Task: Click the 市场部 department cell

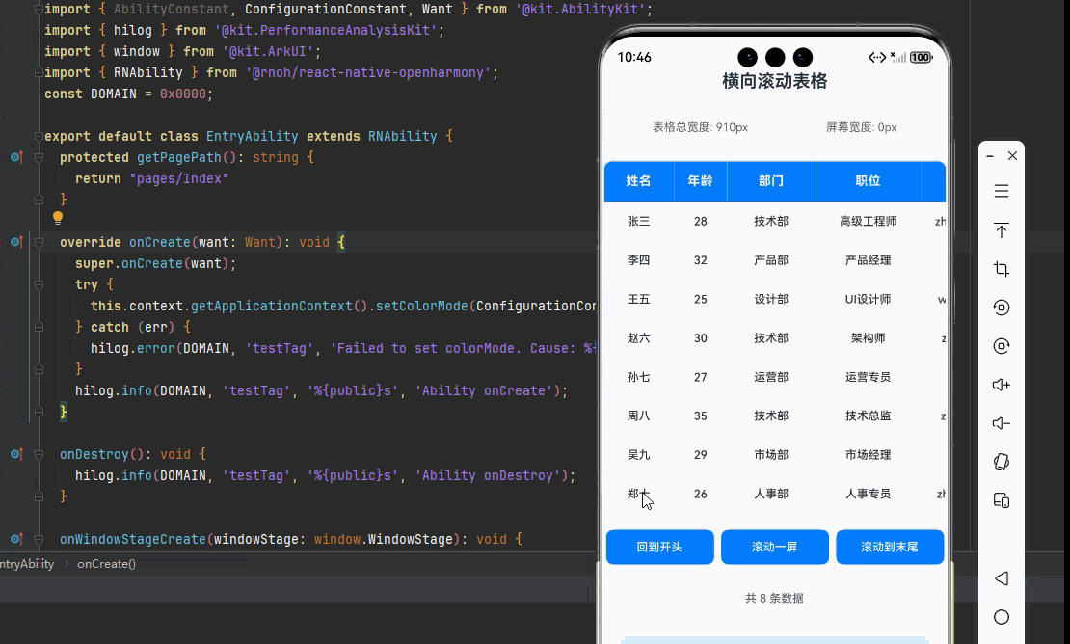Action: (771, 454)
